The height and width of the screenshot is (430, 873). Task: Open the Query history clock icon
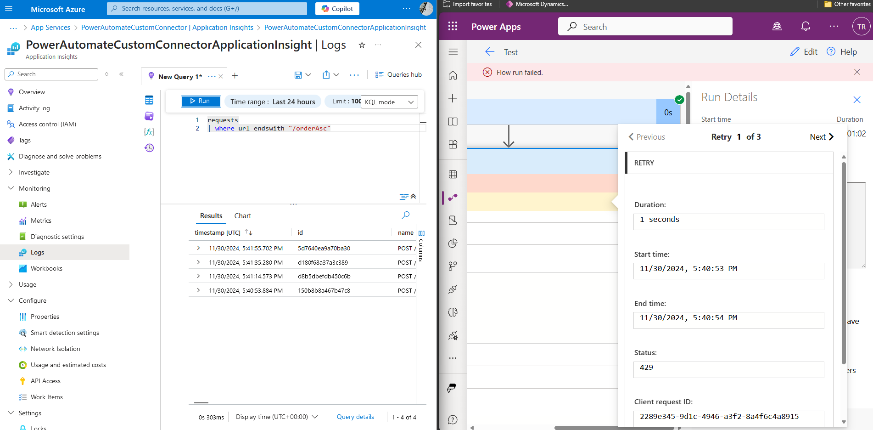pyautogui.click(x=149, y=148)
